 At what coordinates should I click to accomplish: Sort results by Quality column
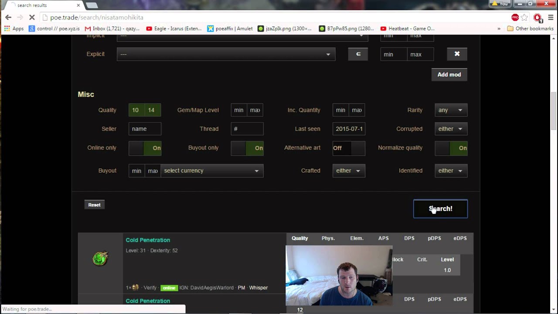(299, 238)
